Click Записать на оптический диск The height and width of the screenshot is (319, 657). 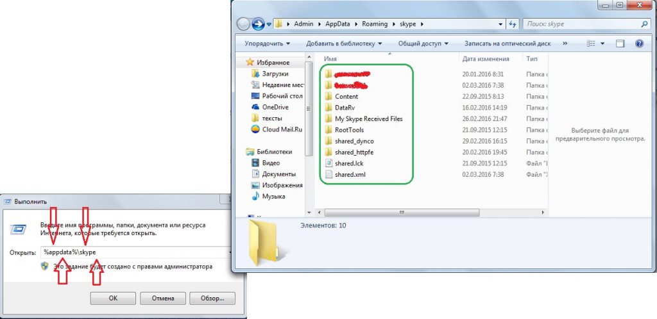click(508, 44)
